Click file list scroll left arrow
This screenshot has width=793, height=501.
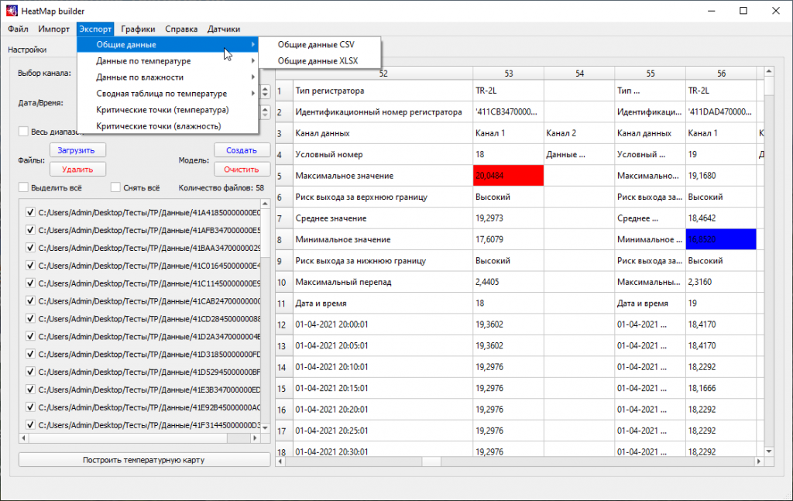(24, 438)
